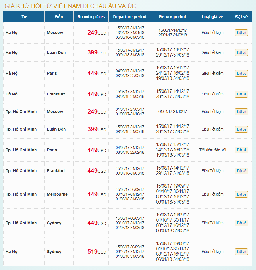Viewport: 256px width, 270px height.
Task: Click the Đến column header
Action: (x=59, y=17)
